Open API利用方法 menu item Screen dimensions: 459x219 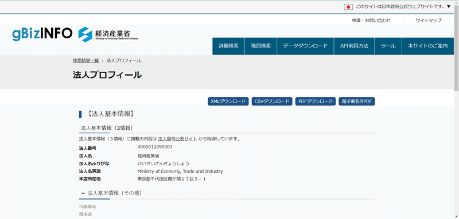[x=354, y=46]
